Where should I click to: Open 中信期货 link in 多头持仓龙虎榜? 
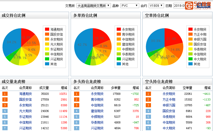(97, 105)
